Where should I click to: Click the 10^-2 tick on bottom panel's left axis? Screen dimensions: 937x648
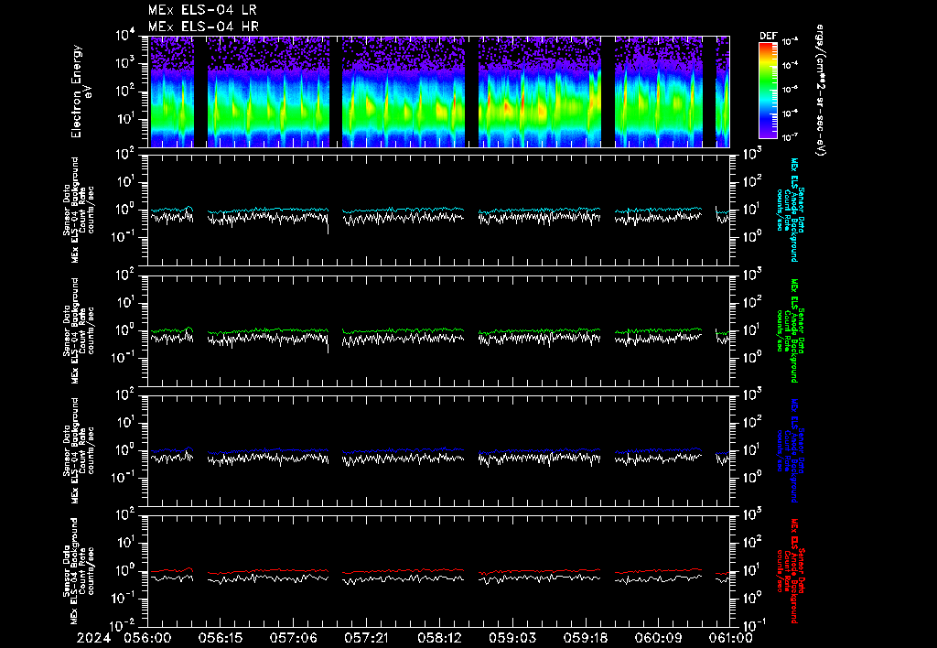tap(124, 626)
